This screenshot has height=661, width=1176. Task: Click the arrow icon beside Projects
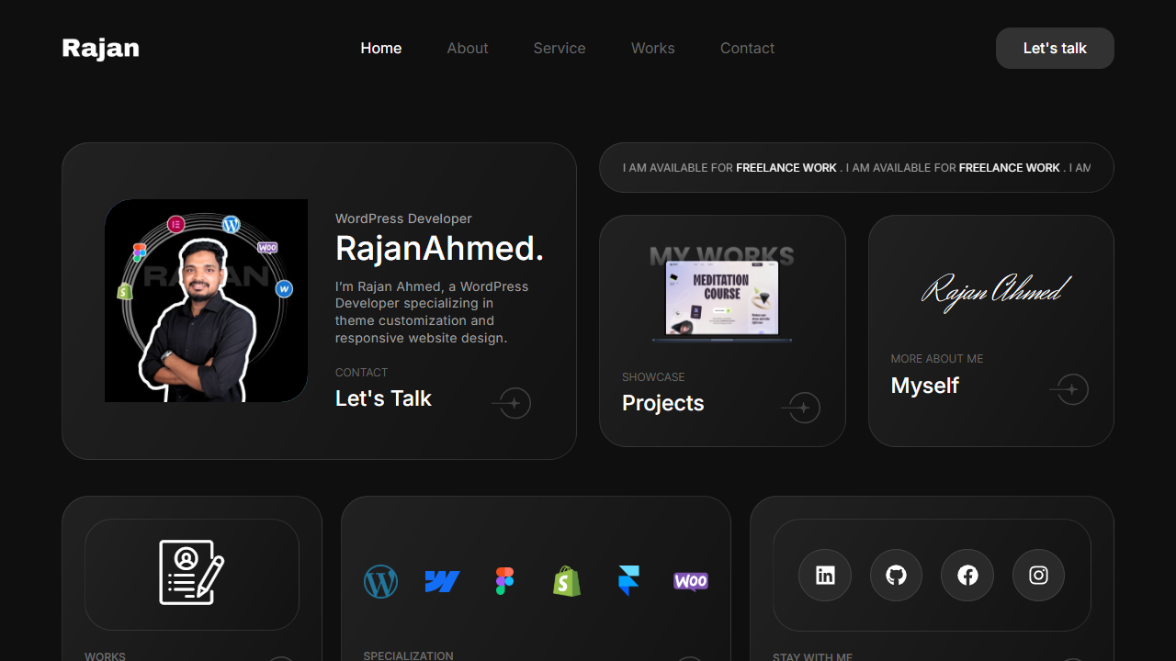tap(801, 408)
